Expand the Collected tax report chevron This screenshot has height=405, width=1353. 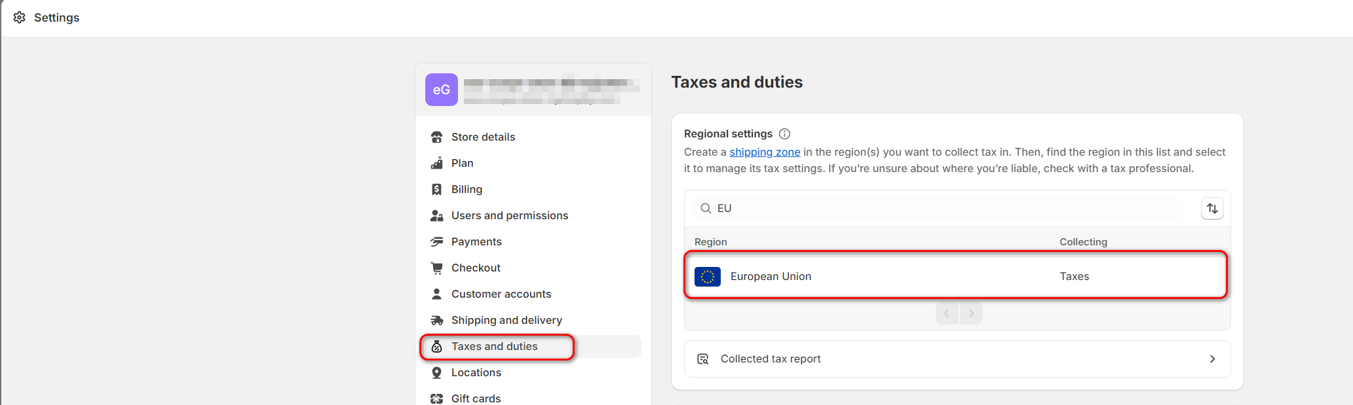(1212, 359)
